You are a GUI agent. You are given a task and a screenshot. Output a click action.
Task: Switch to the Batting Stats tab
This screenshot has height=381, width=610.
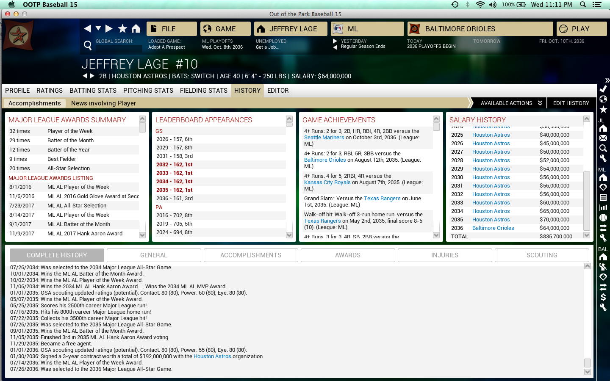93,91
